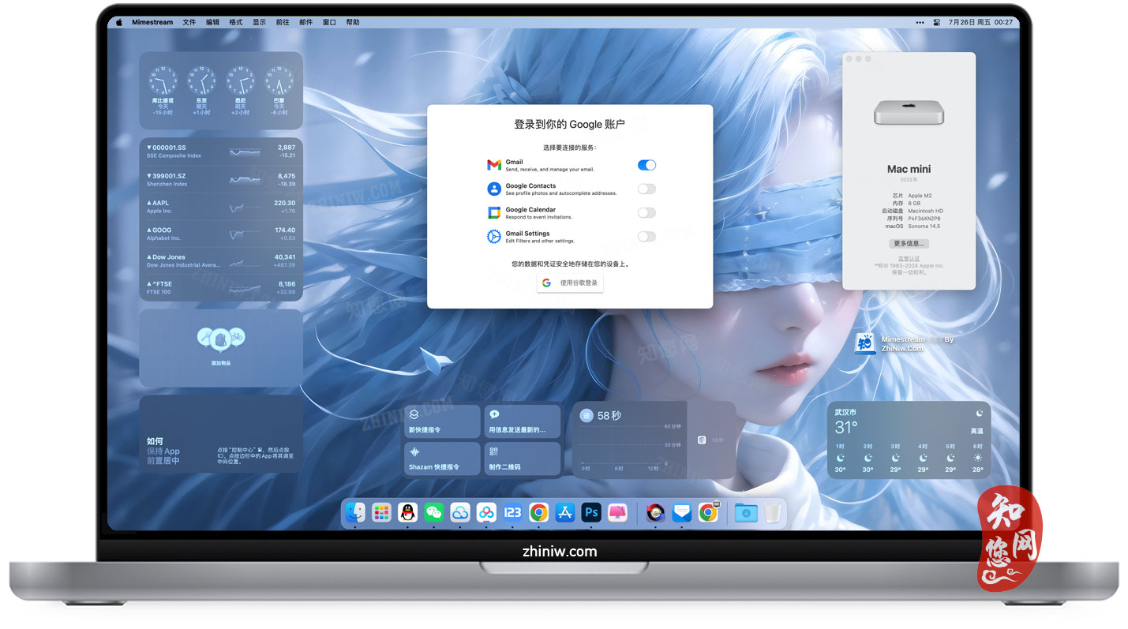Open the 如何保持 App 前置居中 tips widget
Screen dimensions: 1128x629
pyautogui.click(x=221, y=434)
